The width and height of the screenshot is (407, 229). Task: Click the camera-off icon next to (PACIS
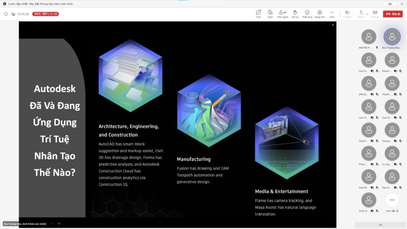[x=372, y=95]
